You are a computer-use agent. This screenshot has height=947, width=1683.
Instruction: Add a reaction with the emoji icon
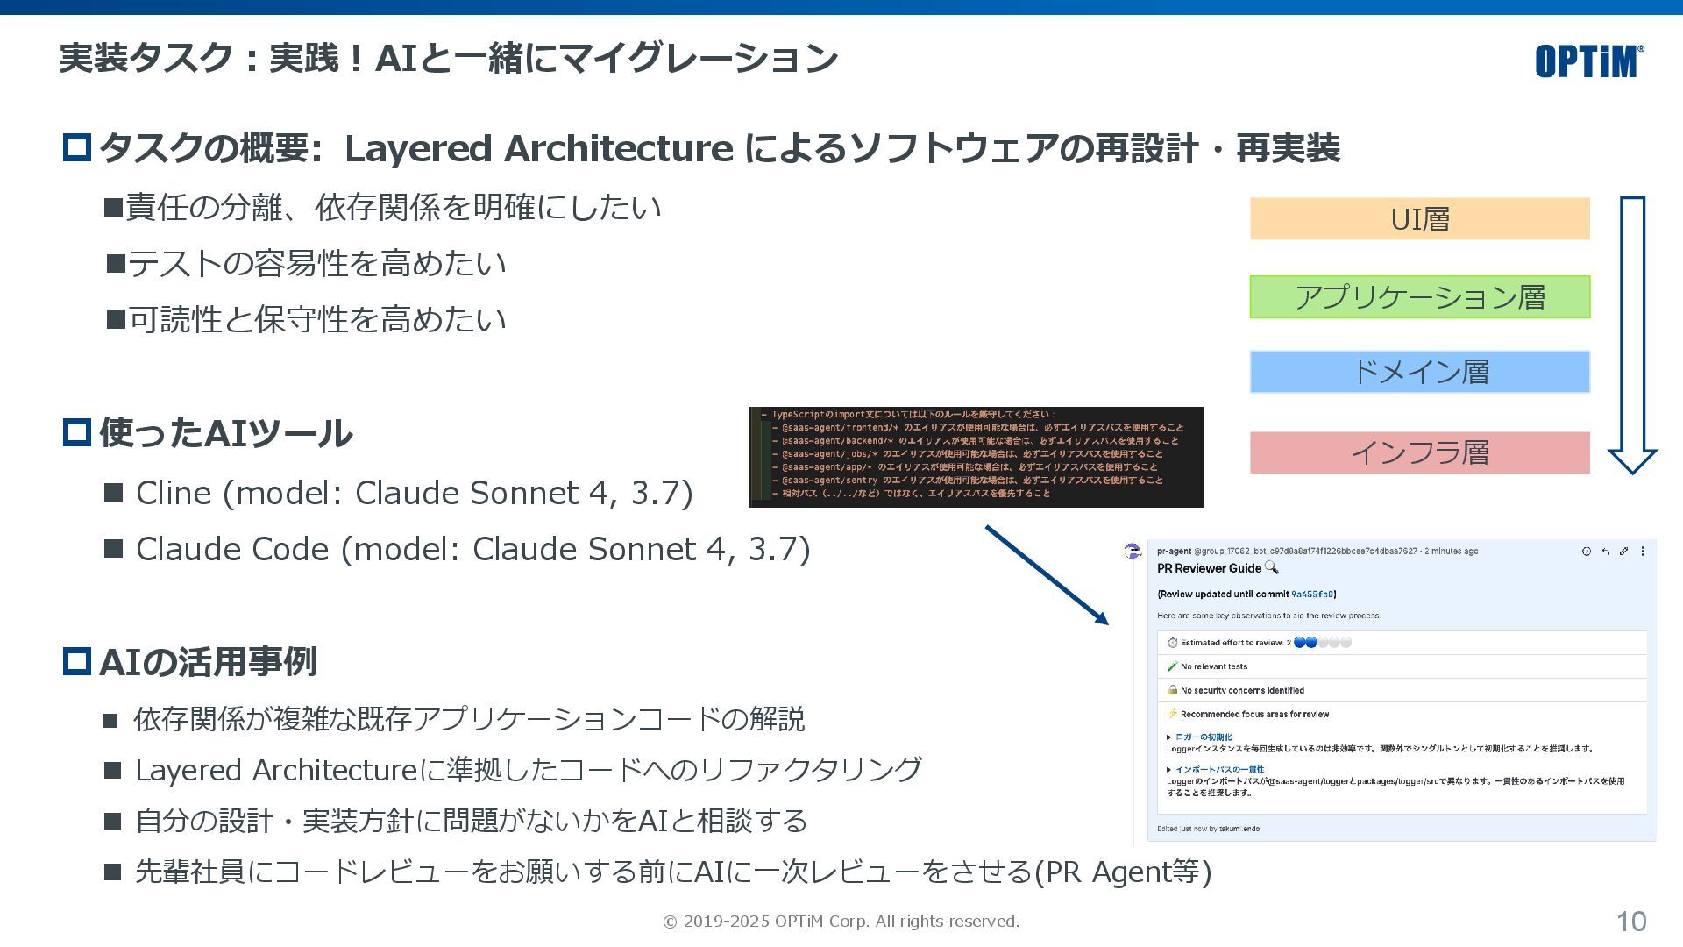(x=1587, y=552)
